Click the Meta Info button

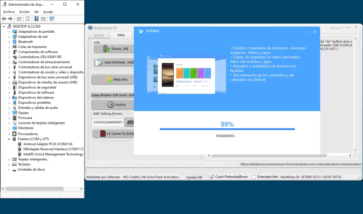click(113, 79)
